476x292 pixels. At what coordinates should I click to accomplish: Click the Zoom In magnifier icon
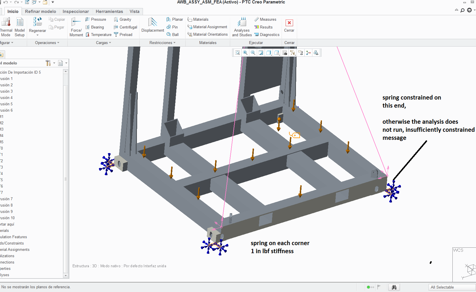click(245, 53)
